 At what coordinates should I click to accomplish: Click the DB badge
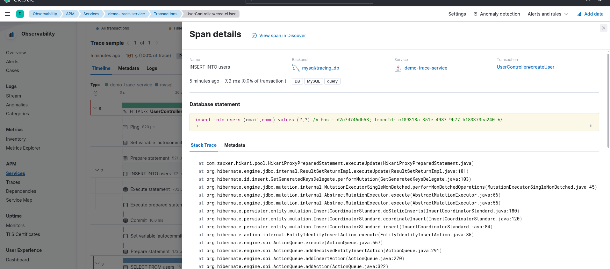coord(297,81)
